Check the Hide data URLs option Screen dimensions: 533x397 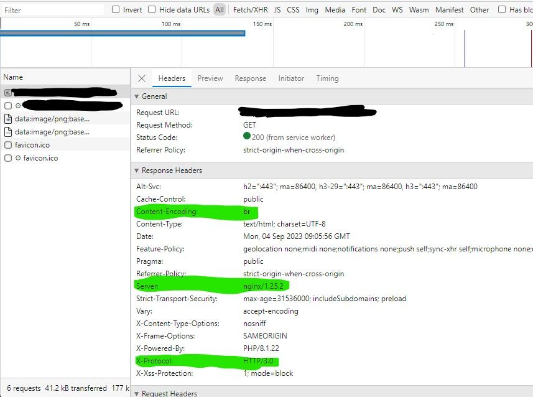[x=151, y=9]
